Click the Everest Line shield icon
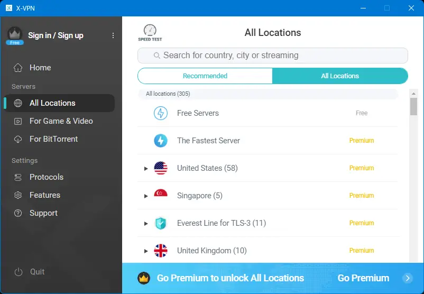The image size is (424, 294). click(x=161, y=223)
